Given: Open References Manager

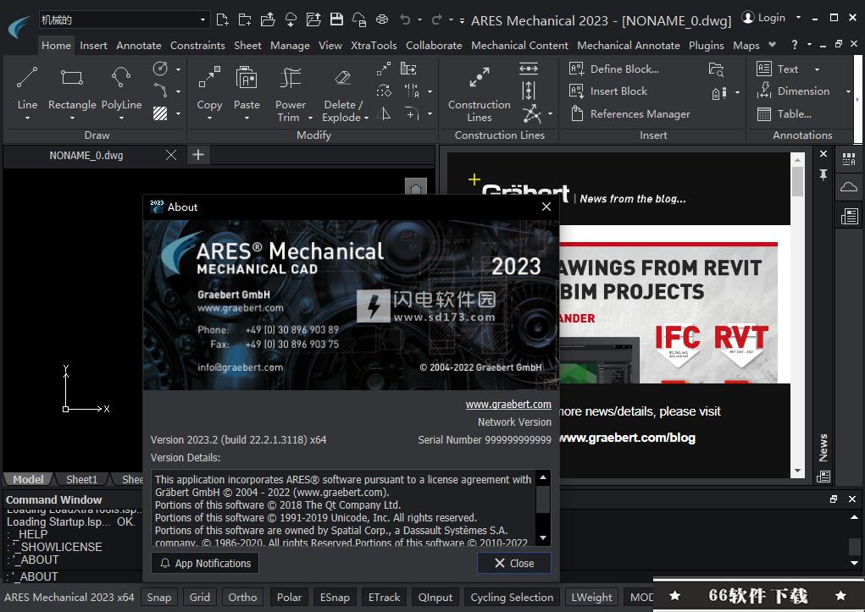Looking at the screenshot, I should pyautogui.click(x=630, y=113).
